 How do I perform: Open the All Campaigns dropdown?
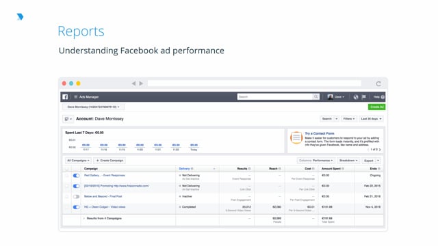[78, 161]
